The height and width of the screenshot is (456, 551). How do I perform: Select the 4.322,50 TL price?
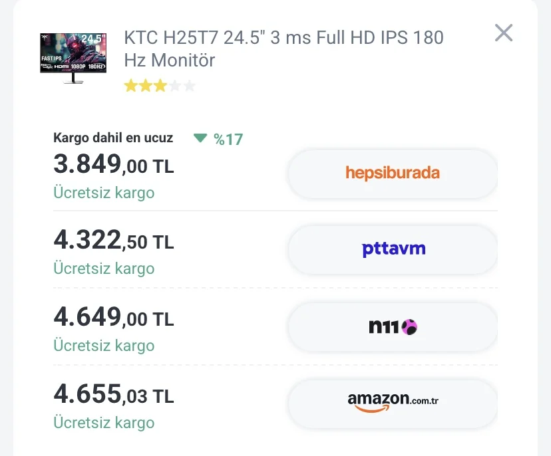(x=114, y=240)
